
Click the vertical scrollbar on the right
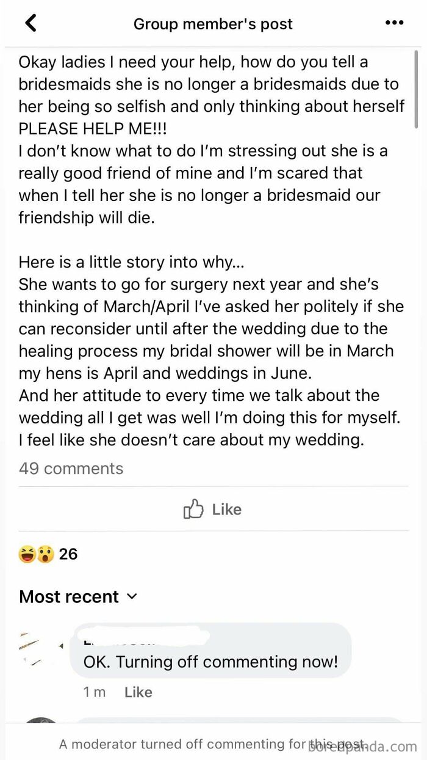click(x=417, y=89)
